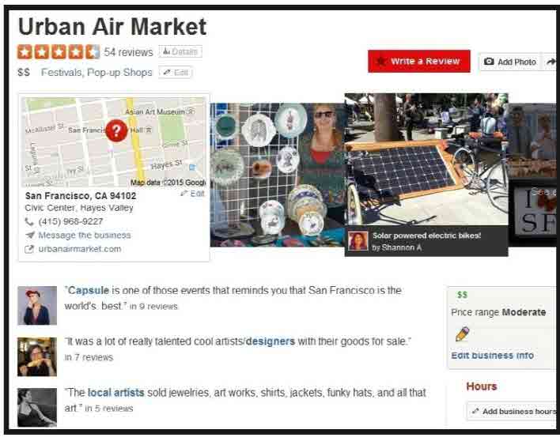Click the external link icon by urbanairmarket.com

29,249
